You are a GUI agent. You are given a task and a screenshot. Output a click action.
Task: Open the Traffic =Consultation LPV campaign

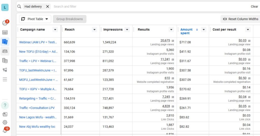pyautogui.click(x=37, y=108)
